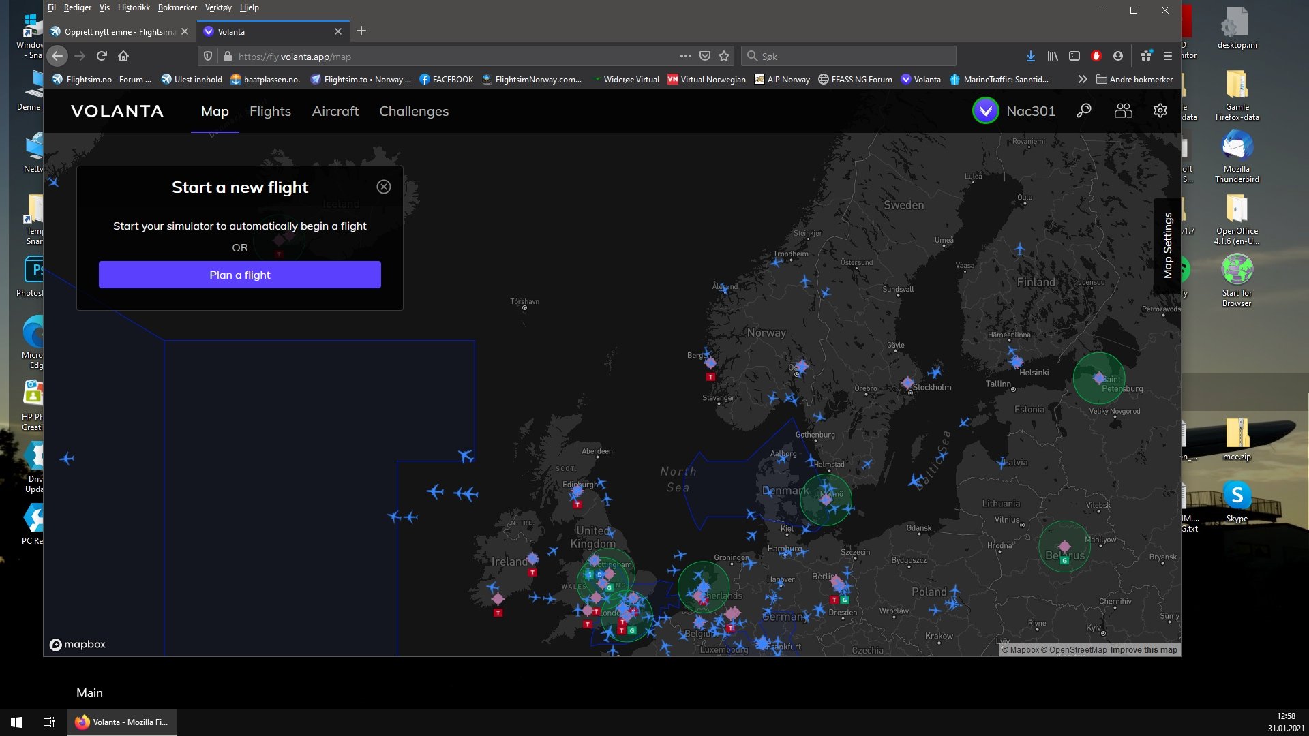Viewport: 1309px width, 736px height.
Task: Open the Fil menu
Action: tap(52, 7)
